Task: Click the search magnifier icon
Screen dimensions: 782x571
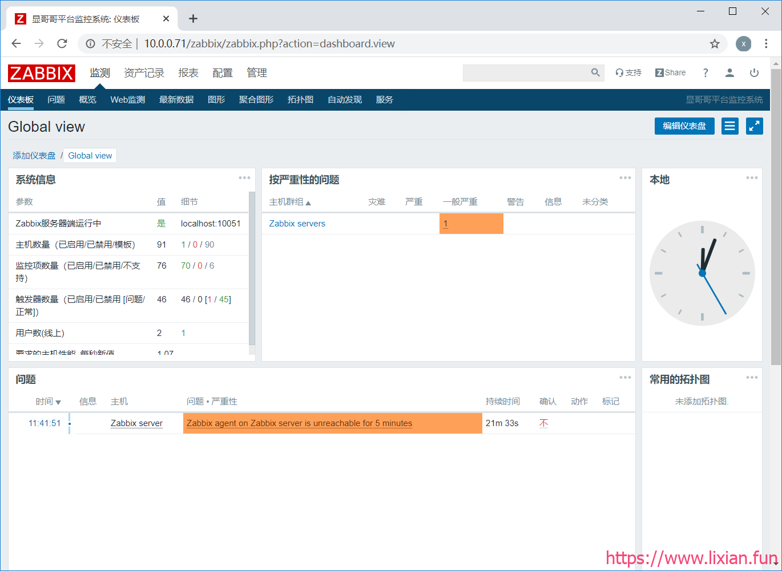Action: click(x=595, y=72)
